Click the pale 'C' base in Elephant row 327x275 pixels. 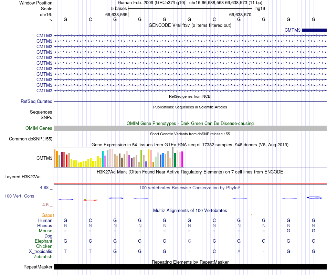(189, 241)
